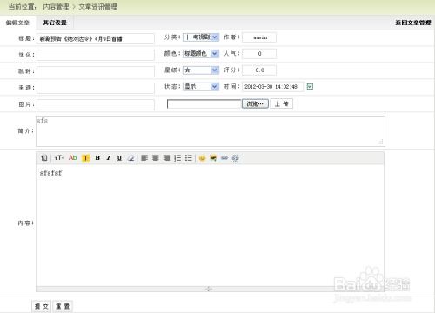Insert emoticon smiley
435x313 pixels.
(x=202, y=158)
